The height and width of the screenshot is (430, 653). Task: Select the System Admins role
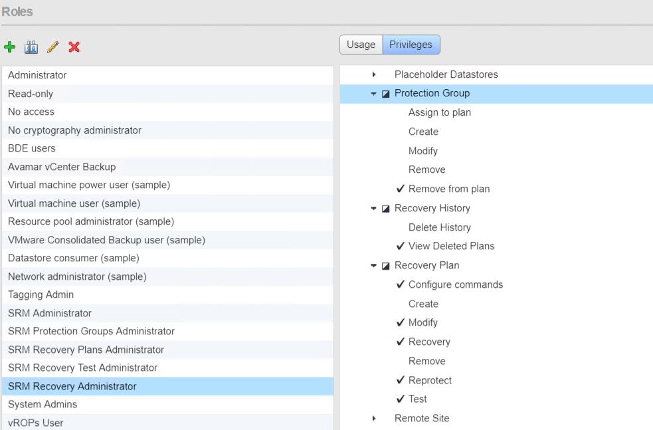click(x=168, y=405)
